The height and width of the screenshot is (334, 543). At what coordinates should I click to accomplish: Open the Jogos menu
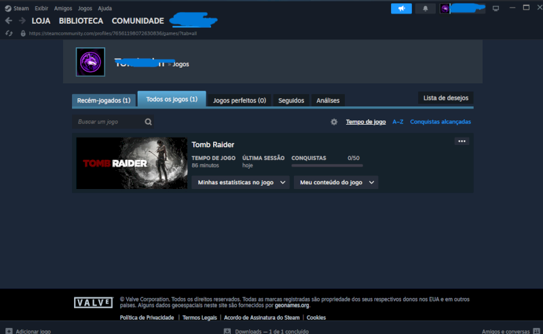coord(85,8)
